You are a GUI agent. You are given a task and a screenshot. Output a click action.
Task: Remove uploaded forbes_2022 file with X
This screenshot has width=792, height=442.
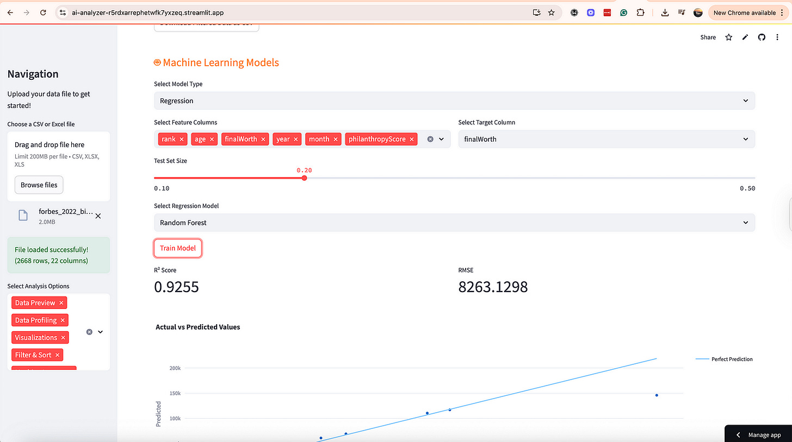point(98,216)
